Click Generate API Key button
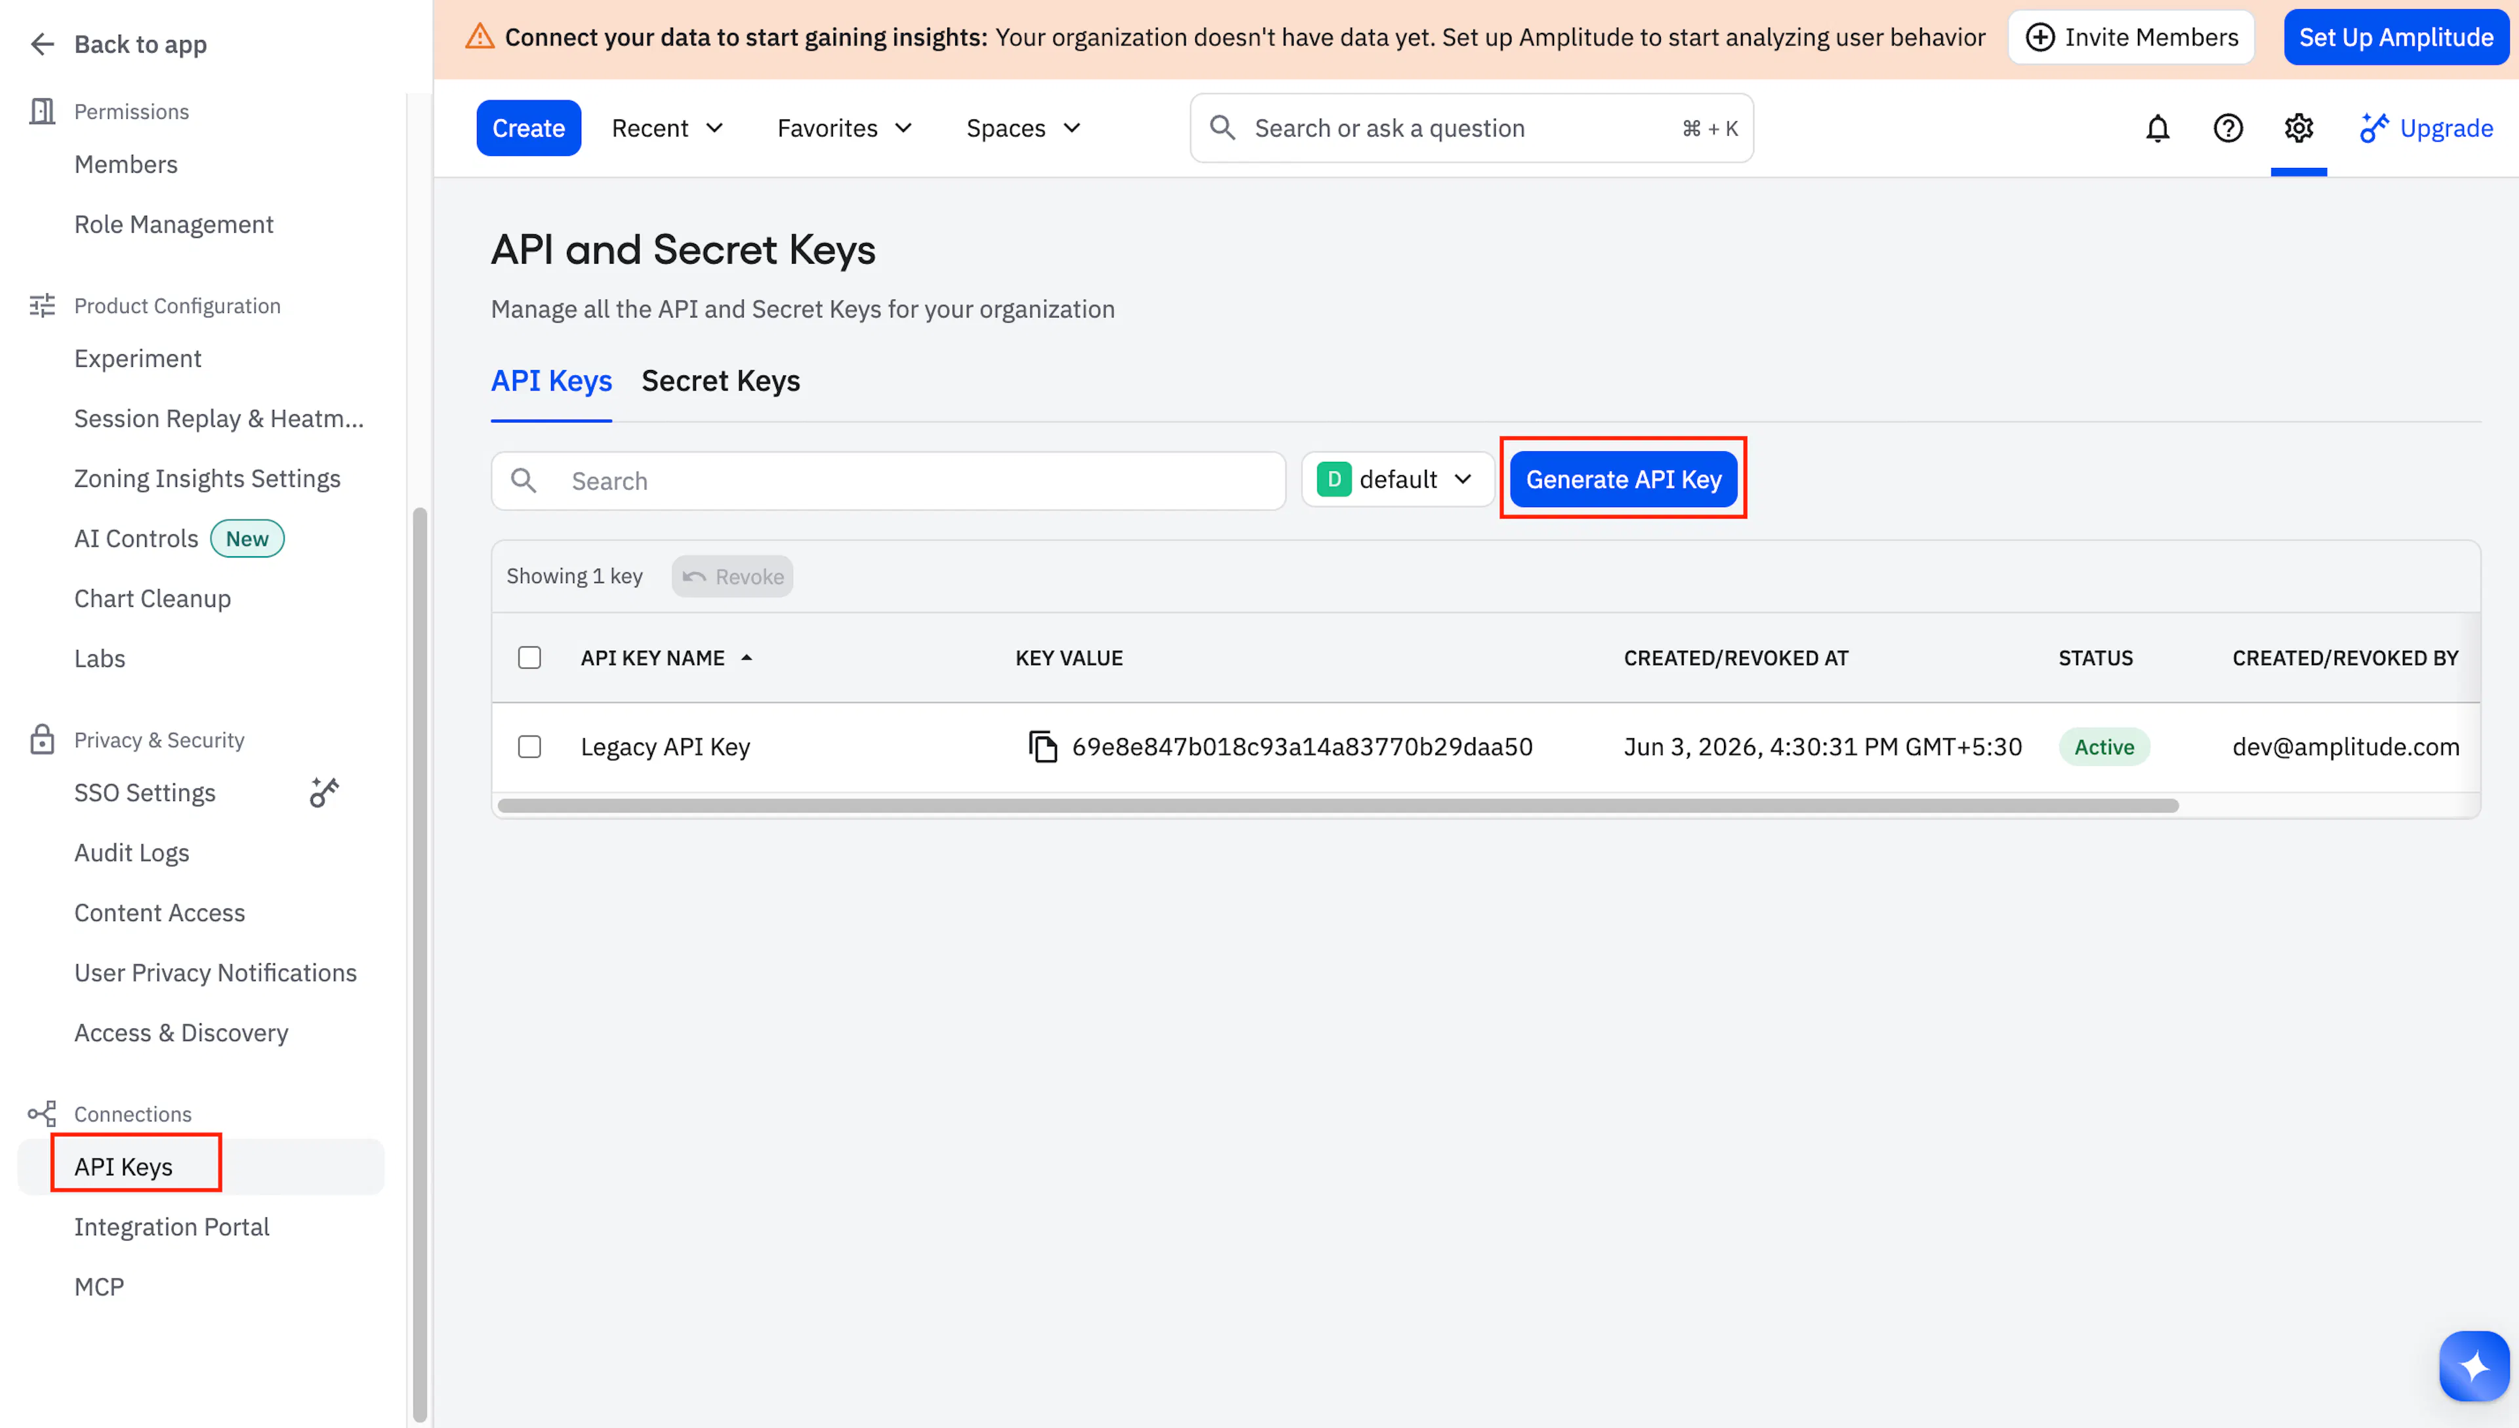 [x=1623, y=479]
